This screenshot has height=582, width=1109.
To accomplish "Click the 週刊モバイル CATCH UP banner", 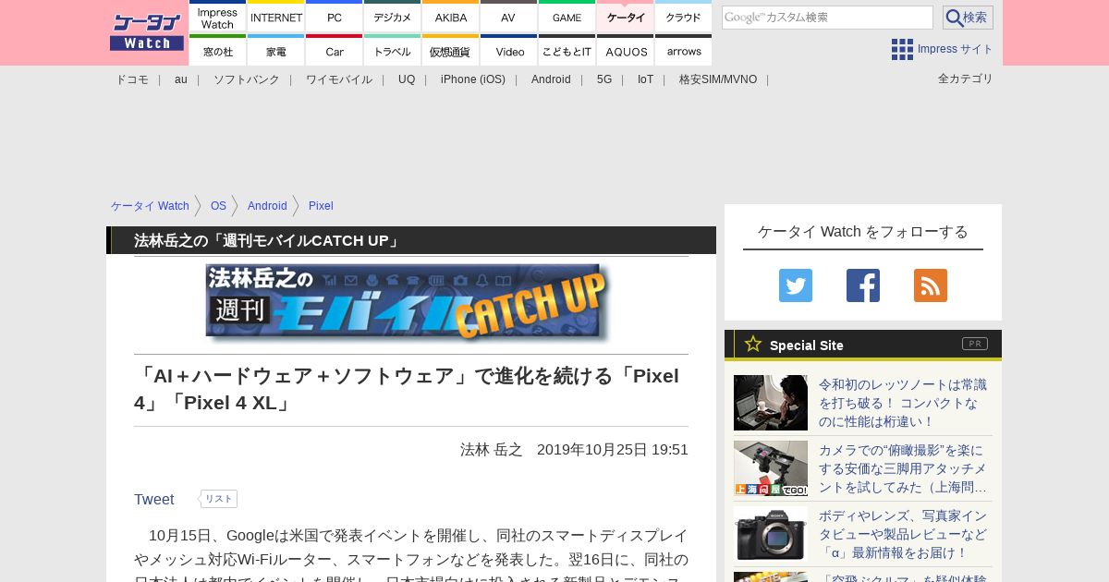I will click(x=408, y=304).
